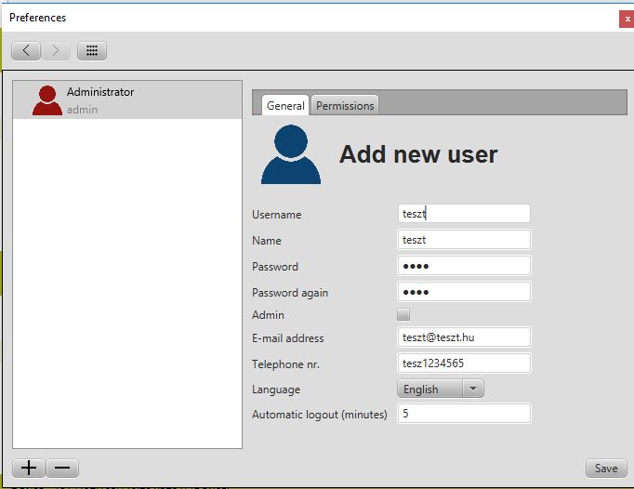Viewport: 634px width, 489px height.
Task: Click the back navigation arrow
Action: 26,51
